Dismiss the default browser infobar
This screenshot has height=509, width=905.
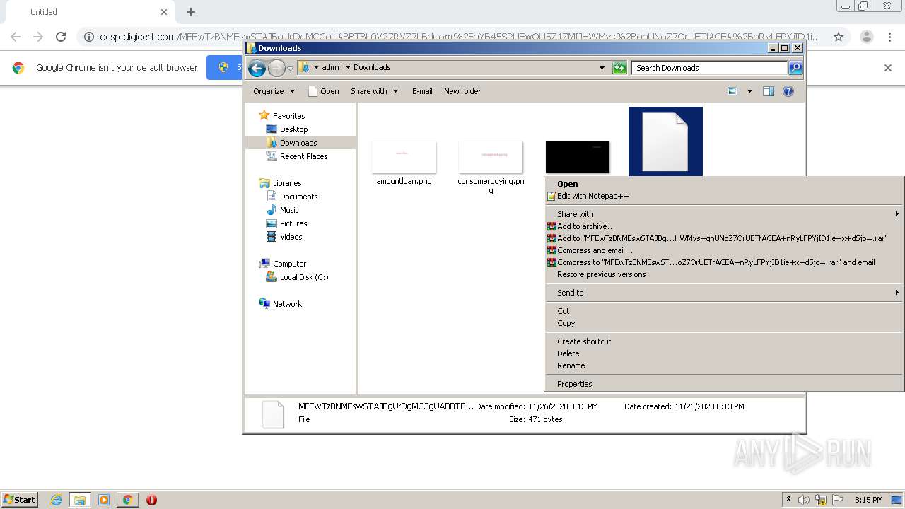pyautogui.click(x=888, y=68)
